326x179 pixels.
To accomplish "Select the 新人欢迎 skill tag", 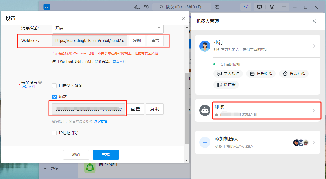I will tap(228, 74).
